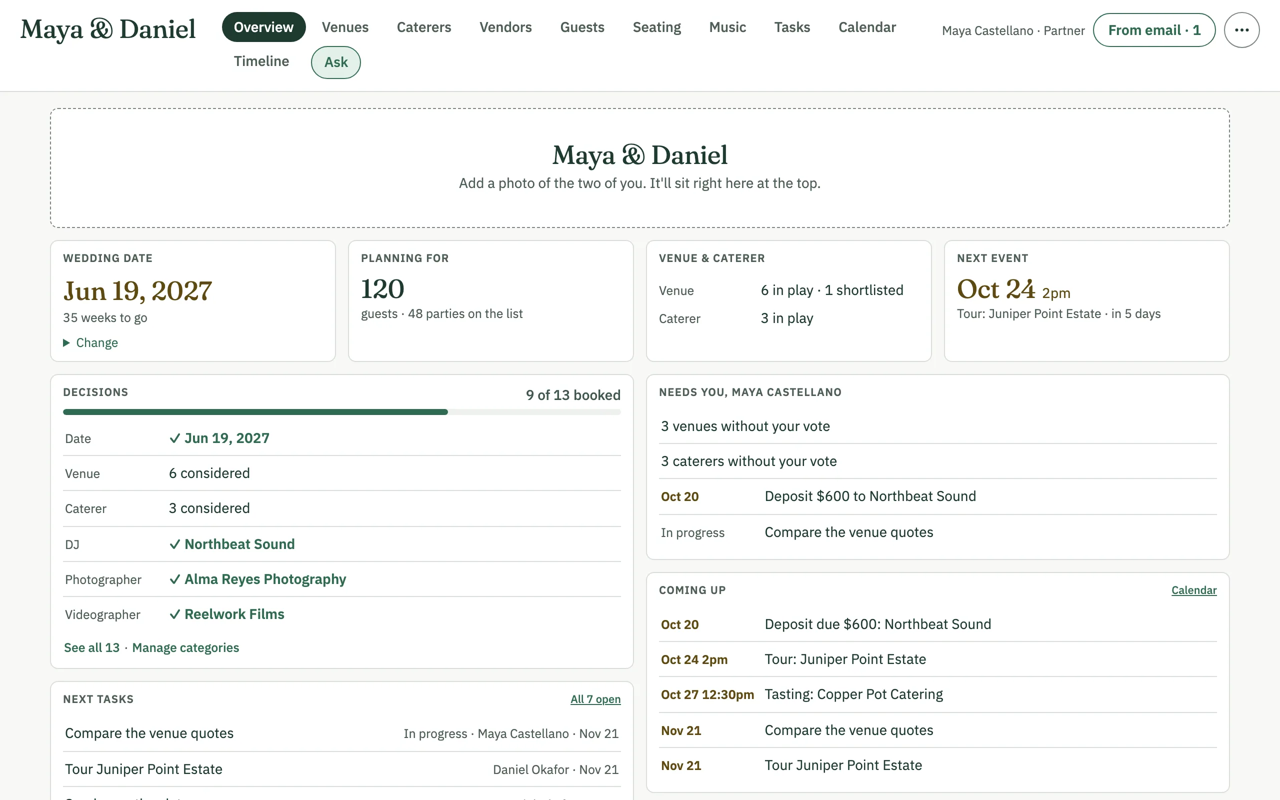The image size is (1280, 800).
Task: Open the three-dot more options menu
Action: 1241,30
